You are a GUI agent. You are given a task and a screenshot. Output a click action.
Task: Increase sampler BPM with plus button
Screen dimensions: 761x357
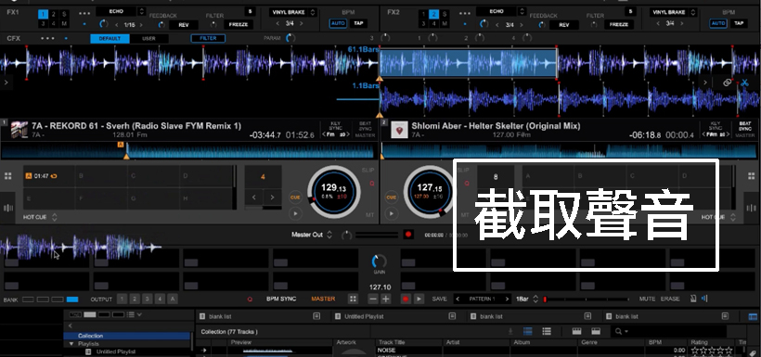coord(386,299)
